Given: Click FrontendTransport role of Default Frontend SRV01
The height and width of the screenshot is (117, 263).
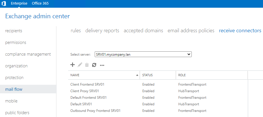Looking at the screenshot, I should tap(192, 98).
